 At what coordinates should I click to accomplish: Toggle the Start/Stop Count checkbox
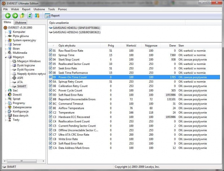click(x=51, y=59)
